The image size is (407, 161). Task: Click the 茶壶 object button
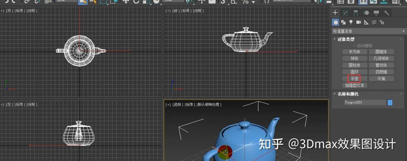(x=355, y=79)
